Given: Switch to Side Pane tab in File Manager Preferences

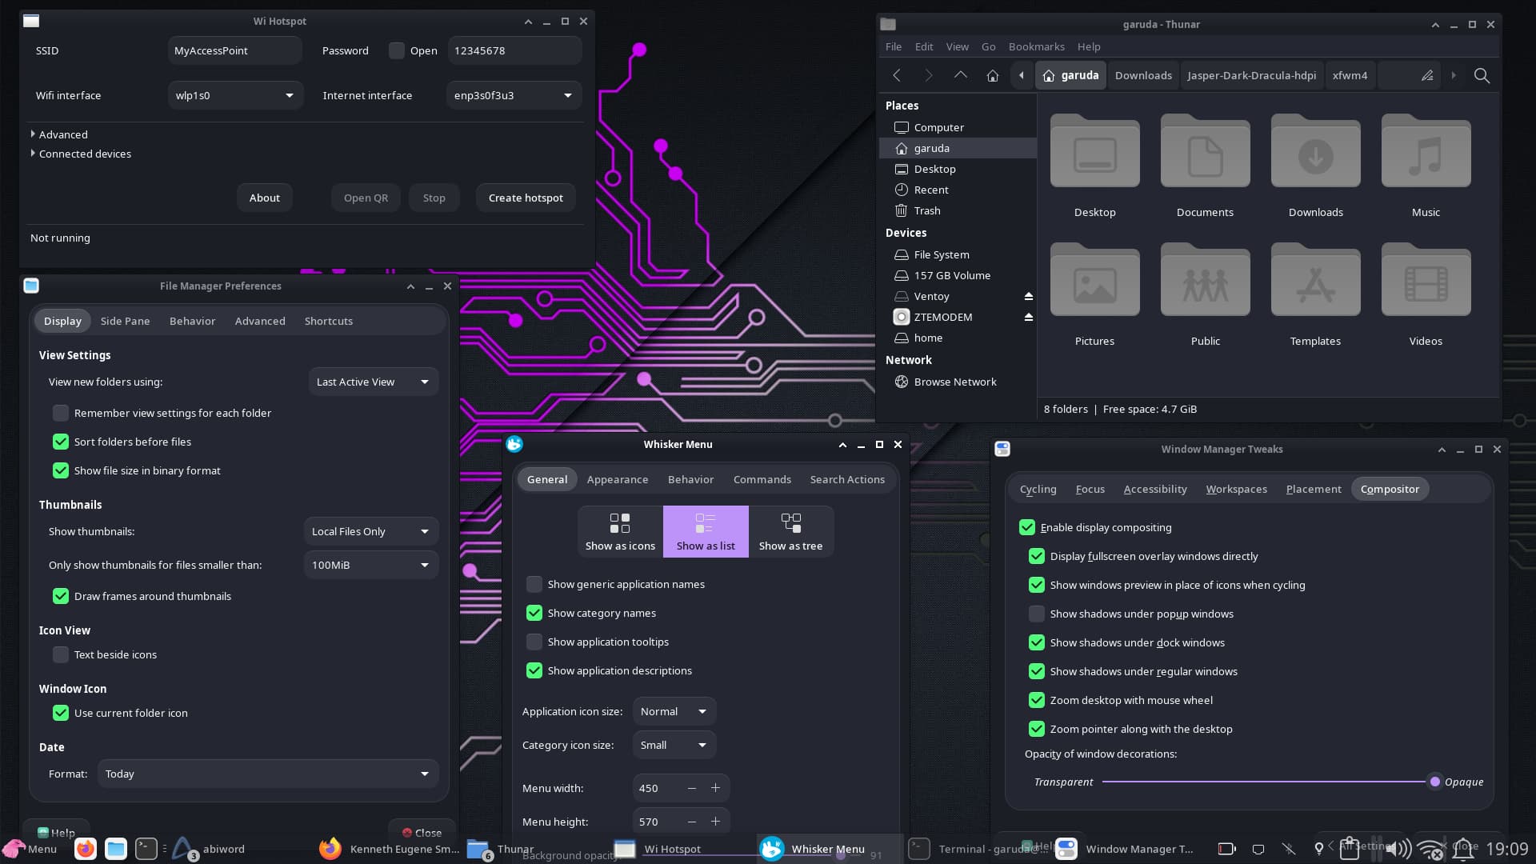Looking at the screenshot, I should click(125, 321).
